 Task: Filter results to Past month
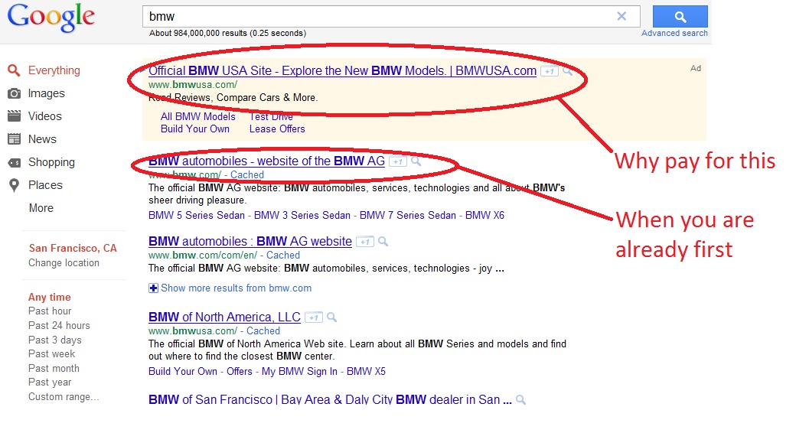pos(54,368)
